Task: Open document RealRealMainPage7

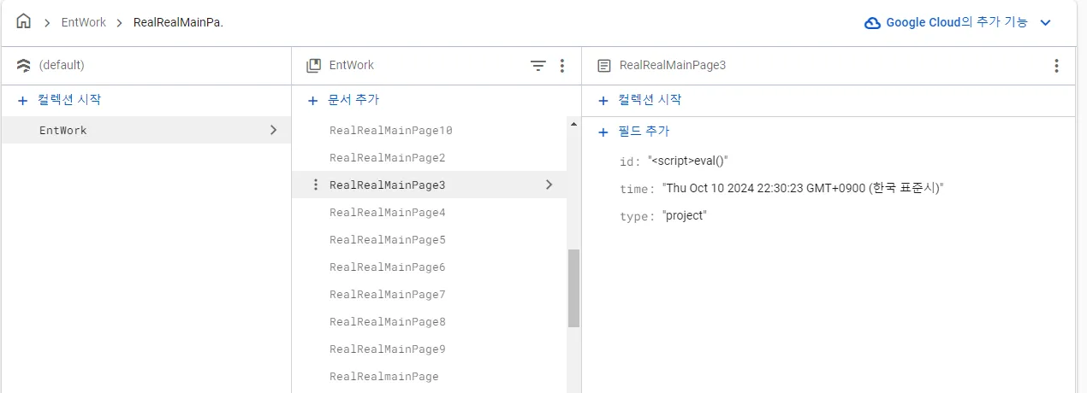Action: (387, 294)
